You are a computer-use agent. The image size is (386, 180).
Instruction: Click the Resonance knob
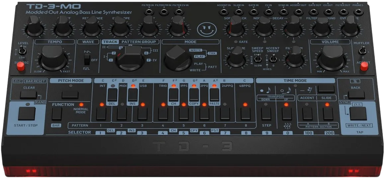coord(92,27)
